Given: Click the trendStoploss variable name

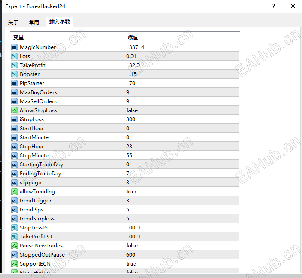Looking at the screenshot, I should pyautogui.click(x=37, y=219).
